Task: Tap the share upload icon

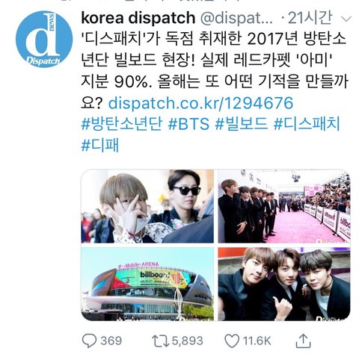Action: coord(303,341)
